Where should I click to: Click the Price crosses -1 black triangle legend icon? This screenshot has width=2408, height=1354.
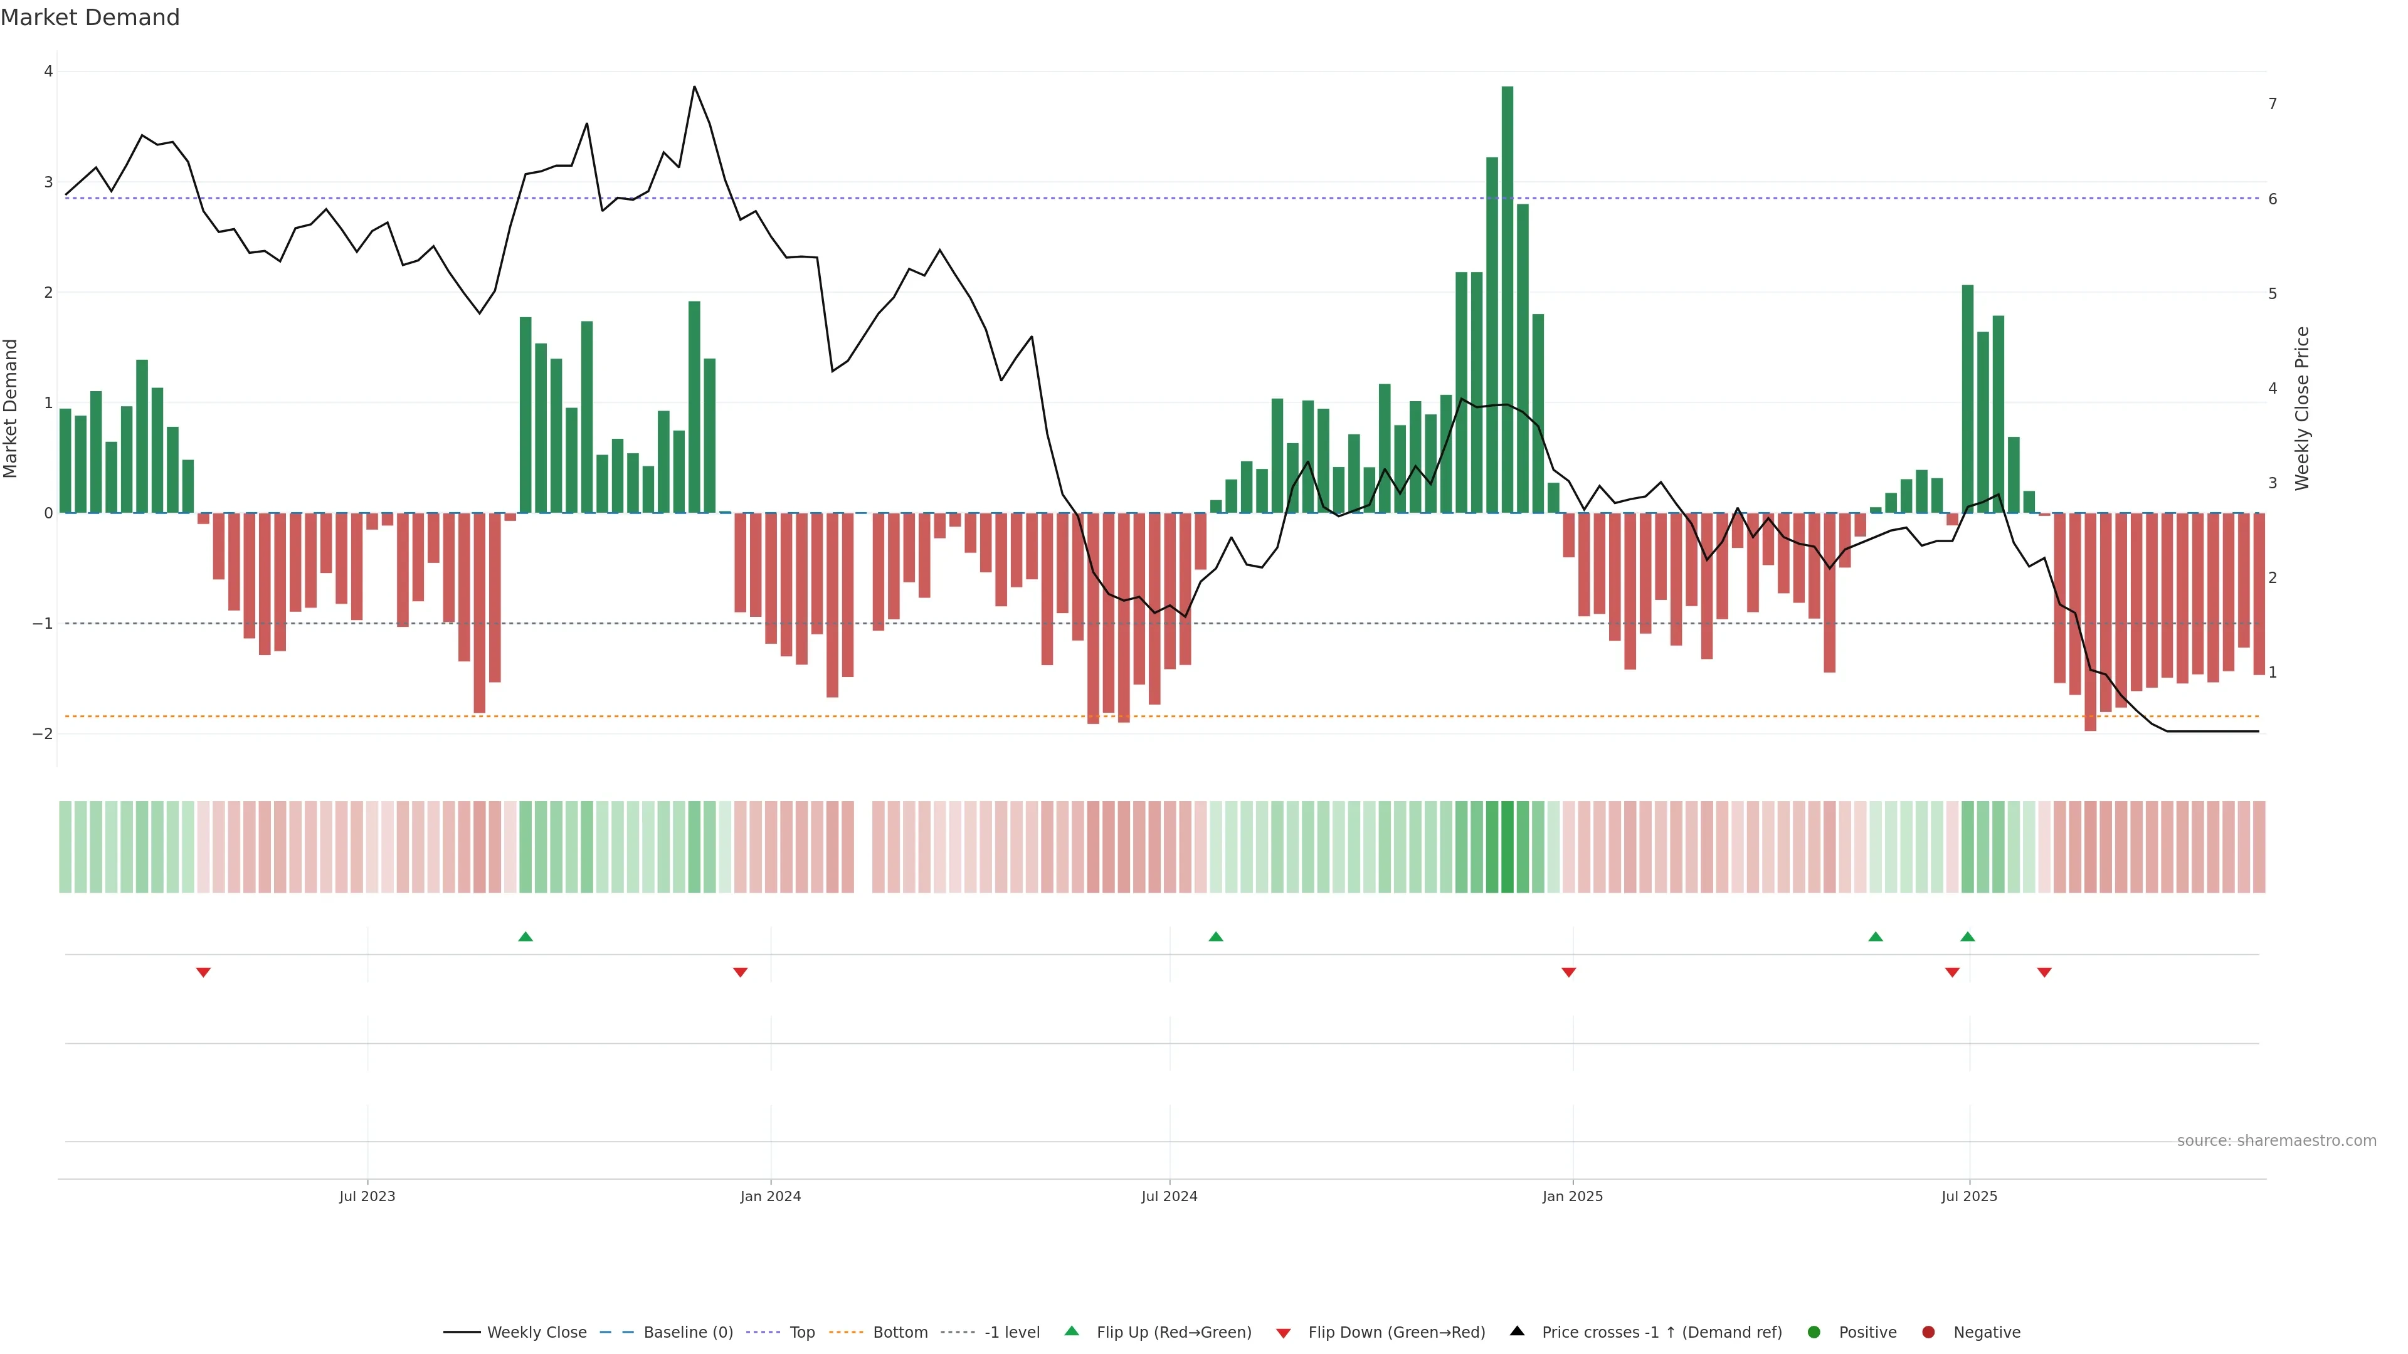[1517, 1331]
